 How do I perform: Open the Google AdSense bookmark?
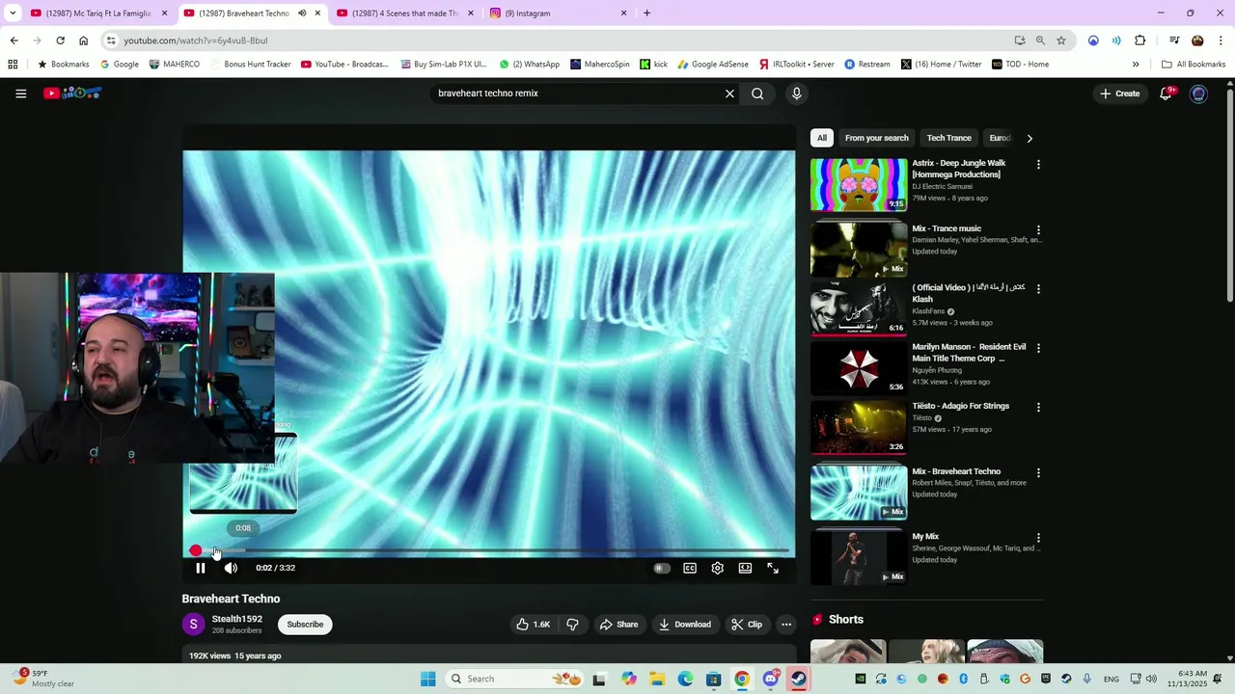(712, 65)
